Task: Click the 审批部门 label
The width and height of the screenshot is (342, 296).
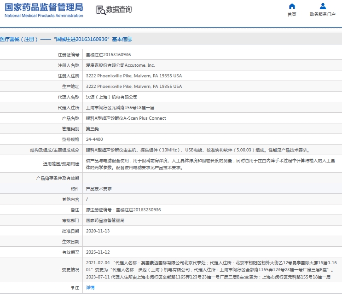Action: pos(71,221)
